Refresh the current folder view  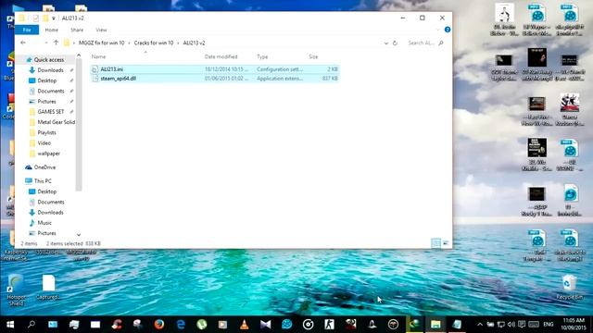click(x=395, y=43)
